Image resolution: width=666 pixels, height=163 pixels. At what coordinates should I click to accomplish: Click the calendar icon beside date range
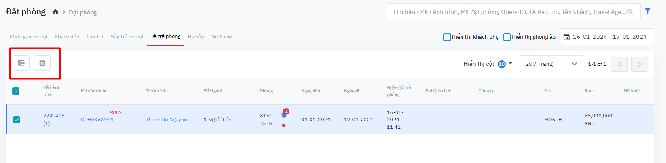click(567, 37)
